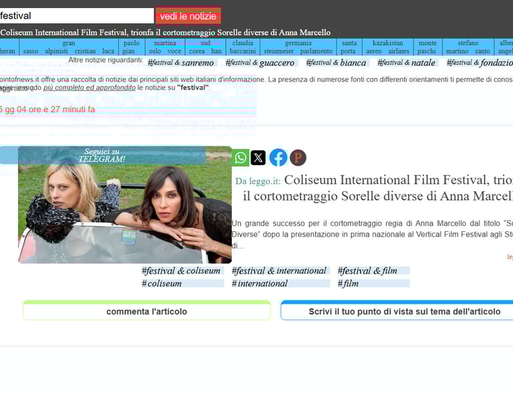Select the '#festival & international' tag
Image resolution: width=513 pixels, height=393 pixels.
click(x=280, y=271)
